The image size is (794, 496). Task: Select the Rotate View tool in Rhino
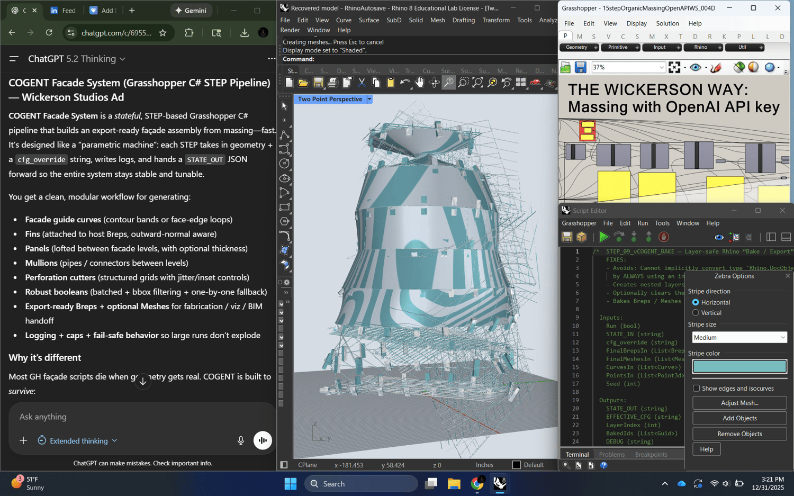coord(434,83)
